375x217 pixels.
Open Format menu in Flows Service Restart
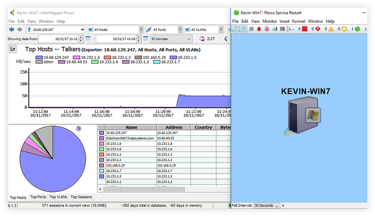pyautogui.click(x=298, y=21)
